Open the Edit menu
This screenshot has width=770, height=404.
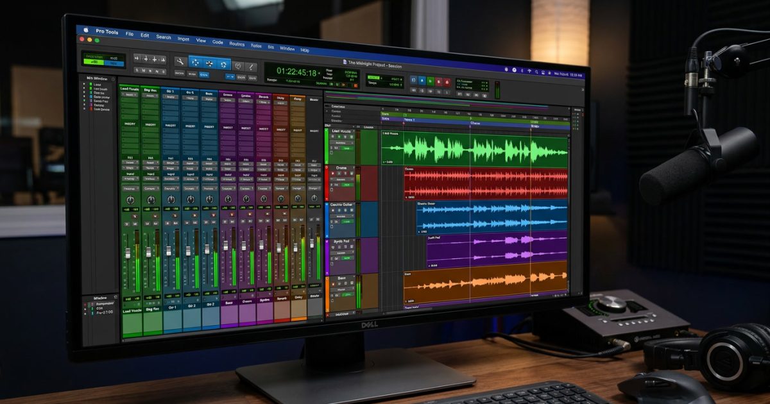[145, 35]
